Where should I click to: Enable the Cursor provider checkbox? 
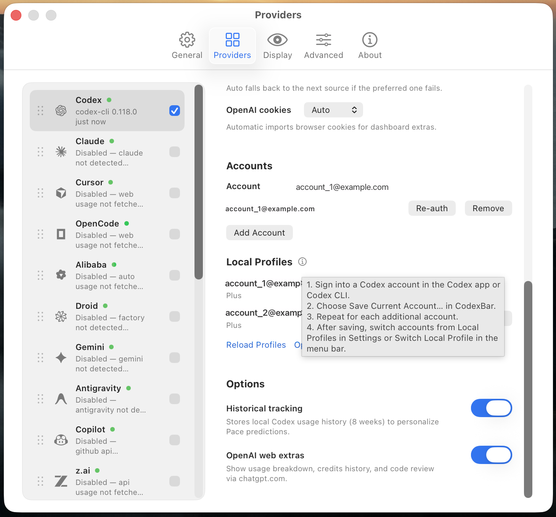tap(175, 193)
